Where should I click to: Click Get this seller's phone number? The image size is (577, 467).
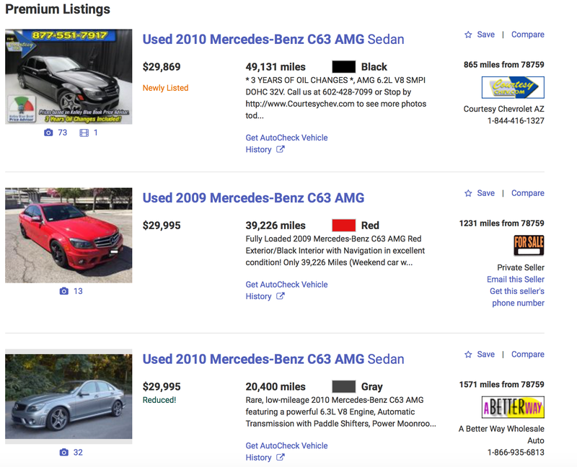point(517,297)
